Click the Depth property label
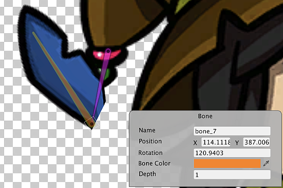 pos(147,174)
